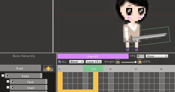Viewport: 175px width, 92px height.
Task: Open the Blend mode dropdown
Action: click(77, 62)
